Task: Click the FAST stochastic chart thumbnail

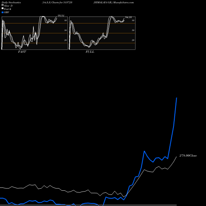Action: [35, 33]
